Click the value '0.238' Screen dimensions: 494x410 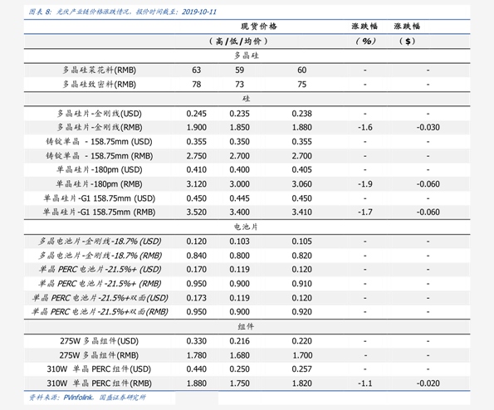tap(302, 114)
